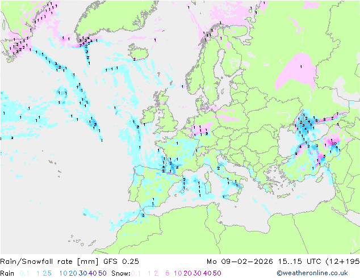Pick the Rain legend value 30
Image resolution: width=360 pixels, height=278 pixels.
[x=83, y=273]
